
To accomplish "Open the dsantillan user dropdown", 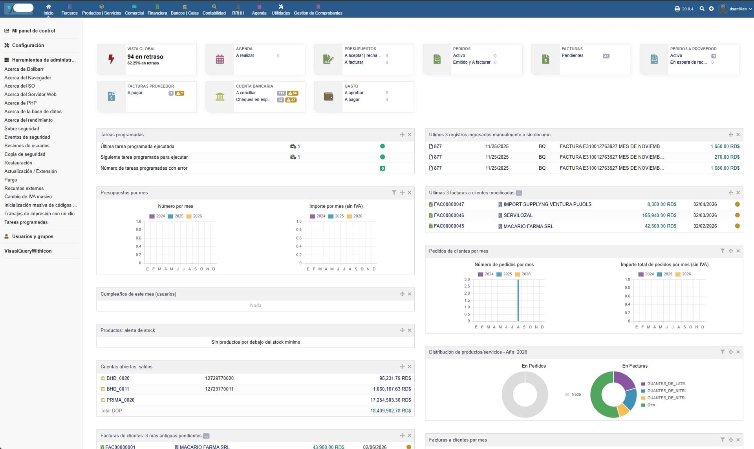I will 738,9.
